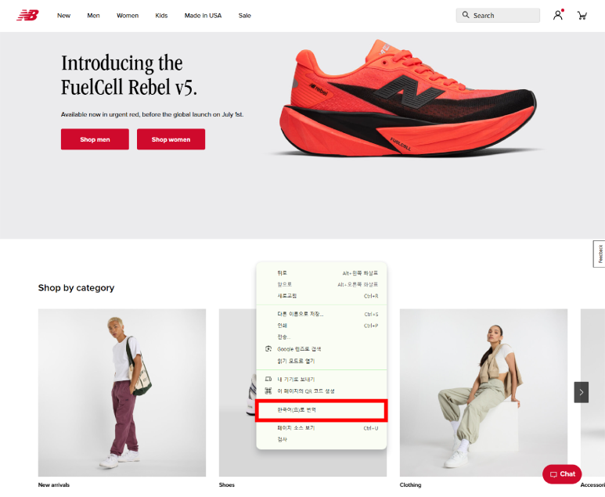The width and height of the screenshot is (605, 497).
Task: Advance category carousel with next arrow
Action: click(581, 392)
